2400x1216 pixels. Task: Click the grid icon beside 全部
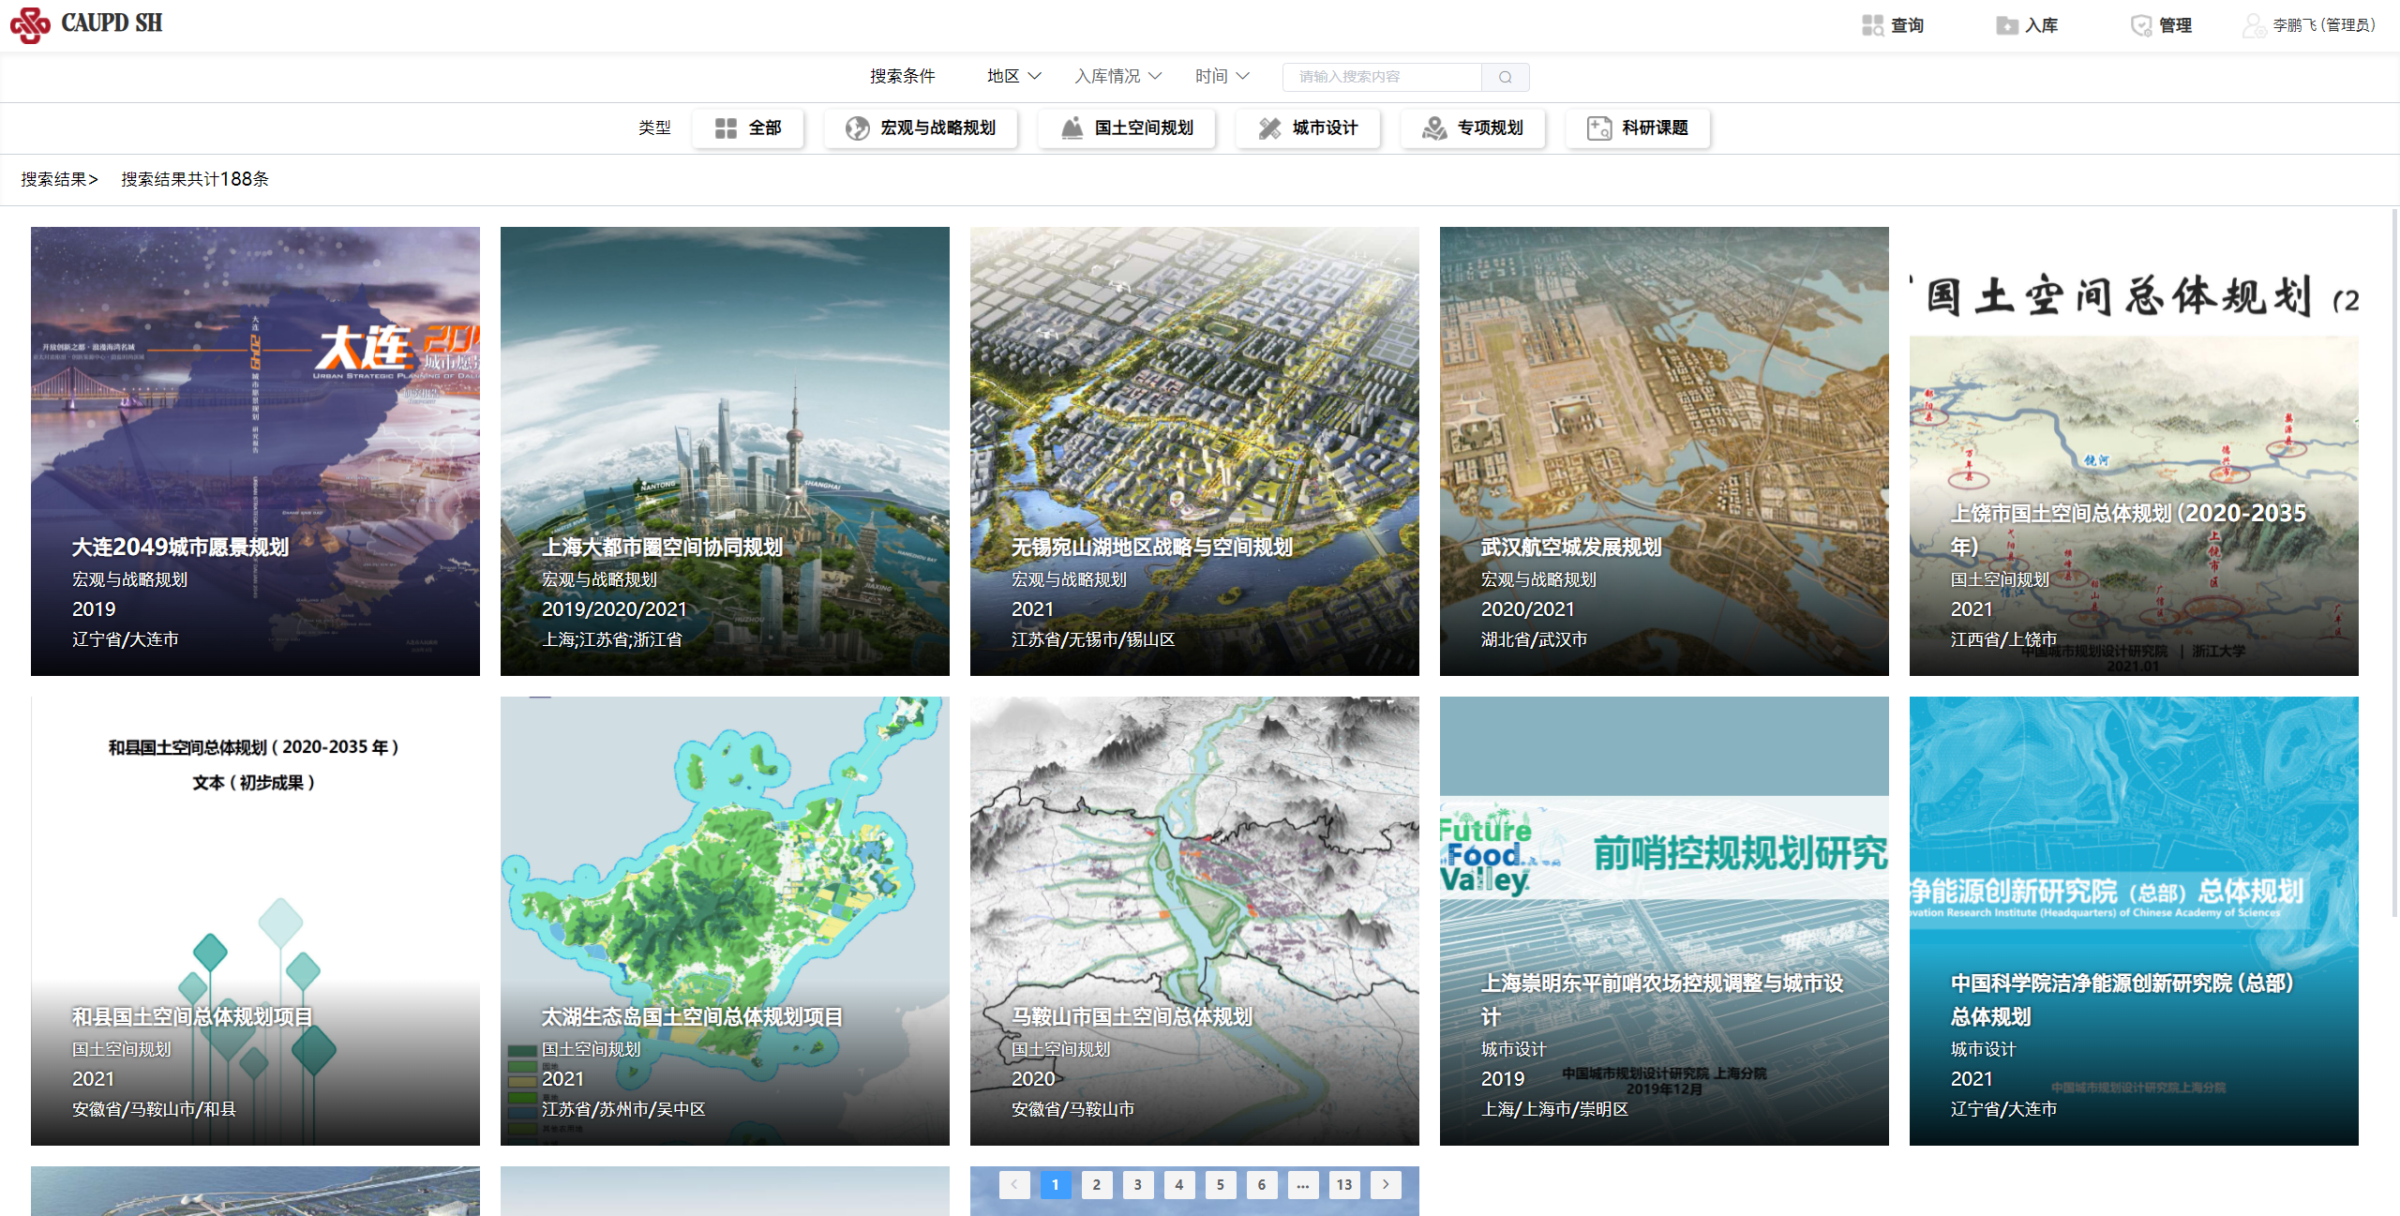[x=726, y=128]
